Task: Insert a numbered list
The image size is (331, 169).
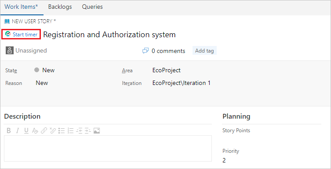Action: [70, 131]
